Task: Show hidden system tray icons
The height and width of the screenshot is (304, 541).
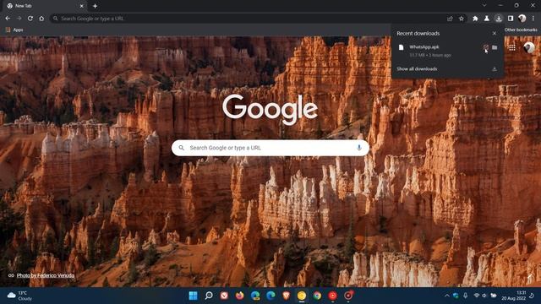Action: click(x=447, y=296)
